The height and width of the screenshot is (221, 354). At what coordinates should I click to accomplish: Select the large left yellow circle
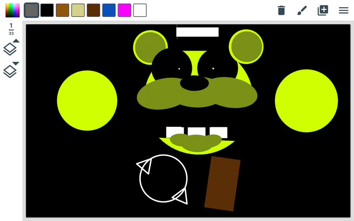point(87,100)
